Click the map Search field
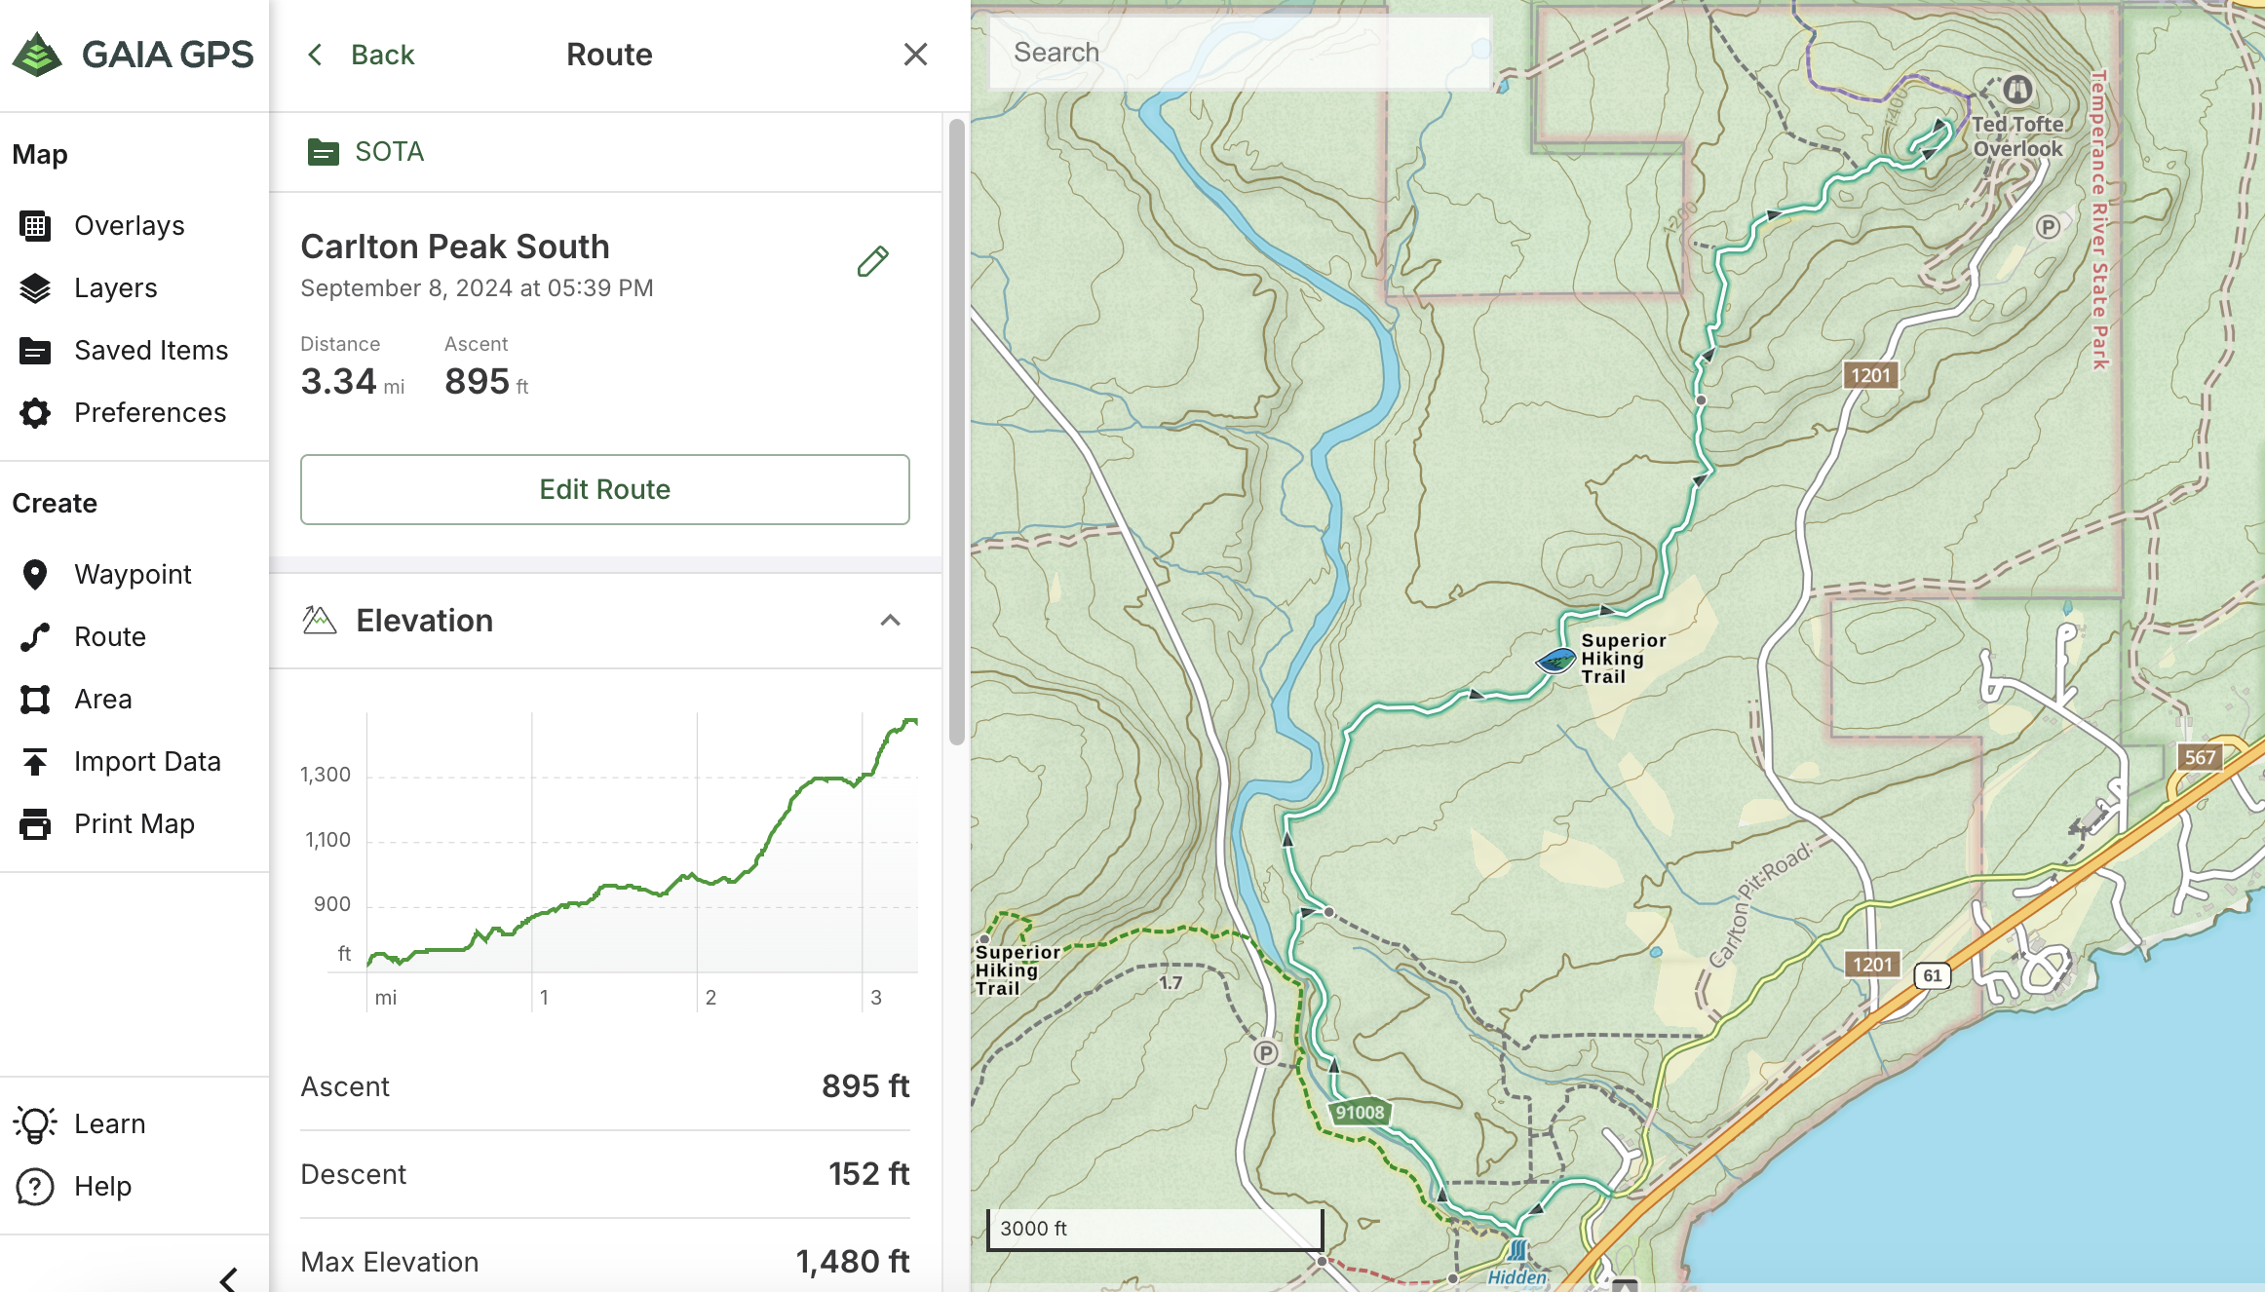 coord(1240,53)
